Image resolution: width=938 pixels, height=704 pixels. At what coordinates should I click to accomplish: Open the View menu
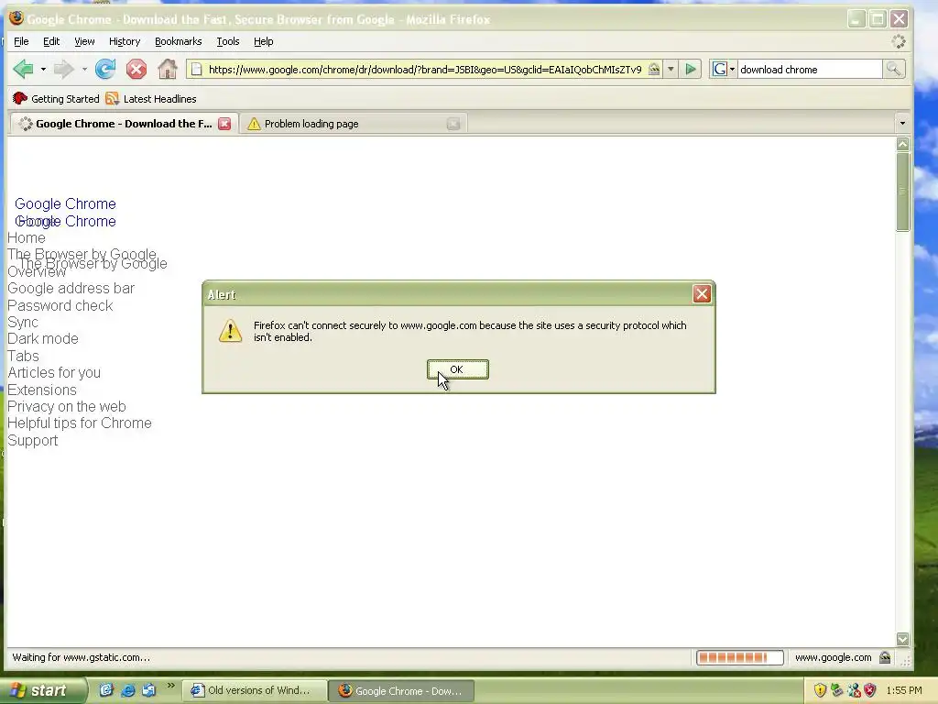click(84, 41)
